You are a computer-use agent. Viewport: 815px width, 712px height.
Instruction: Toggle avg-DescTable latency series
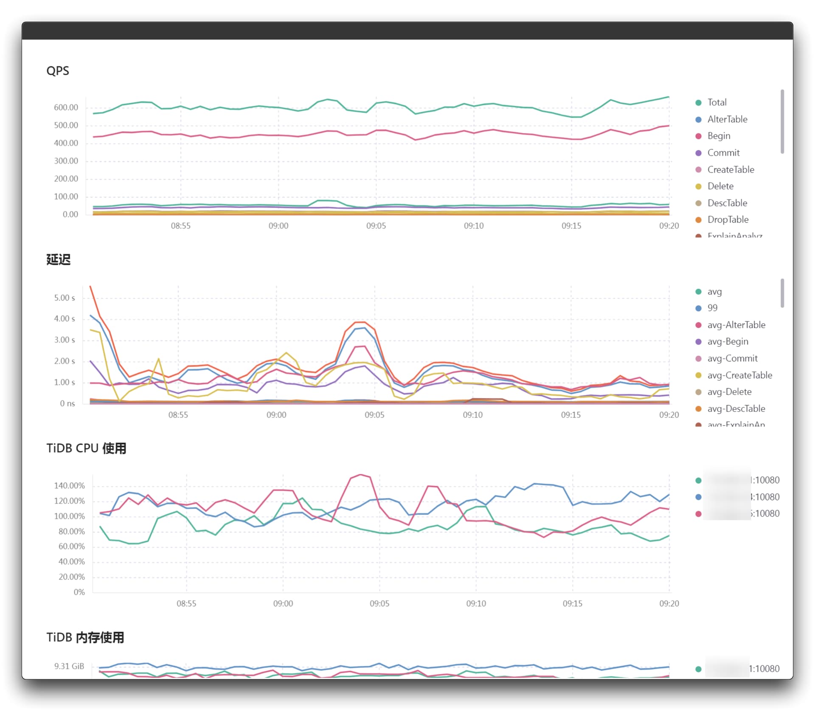click(736, 408)
